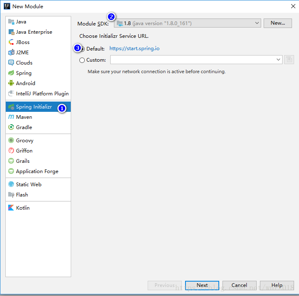Click the Groovy G icon
Image resolution: width=299 pixels, height=296 pixels.
[x=11, y=140]
